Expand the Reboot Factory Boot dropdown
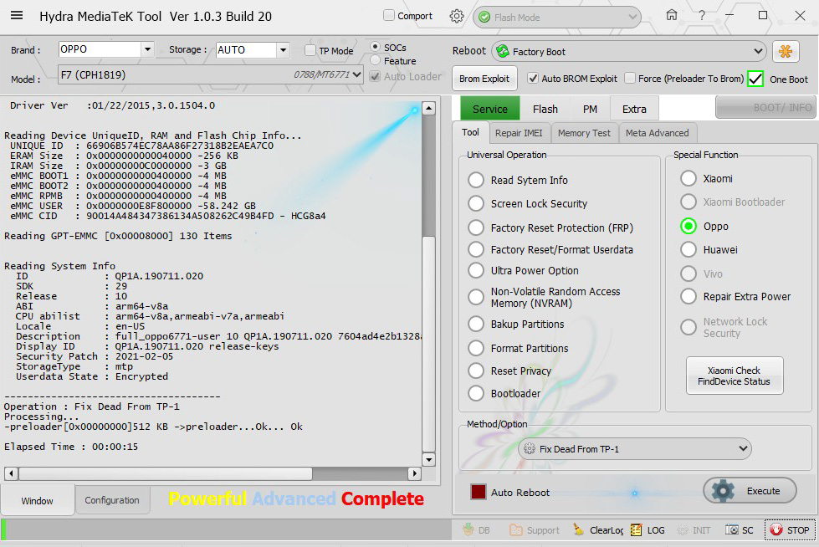This screenshot has height=547, width=819. click(x=759, y=51)
